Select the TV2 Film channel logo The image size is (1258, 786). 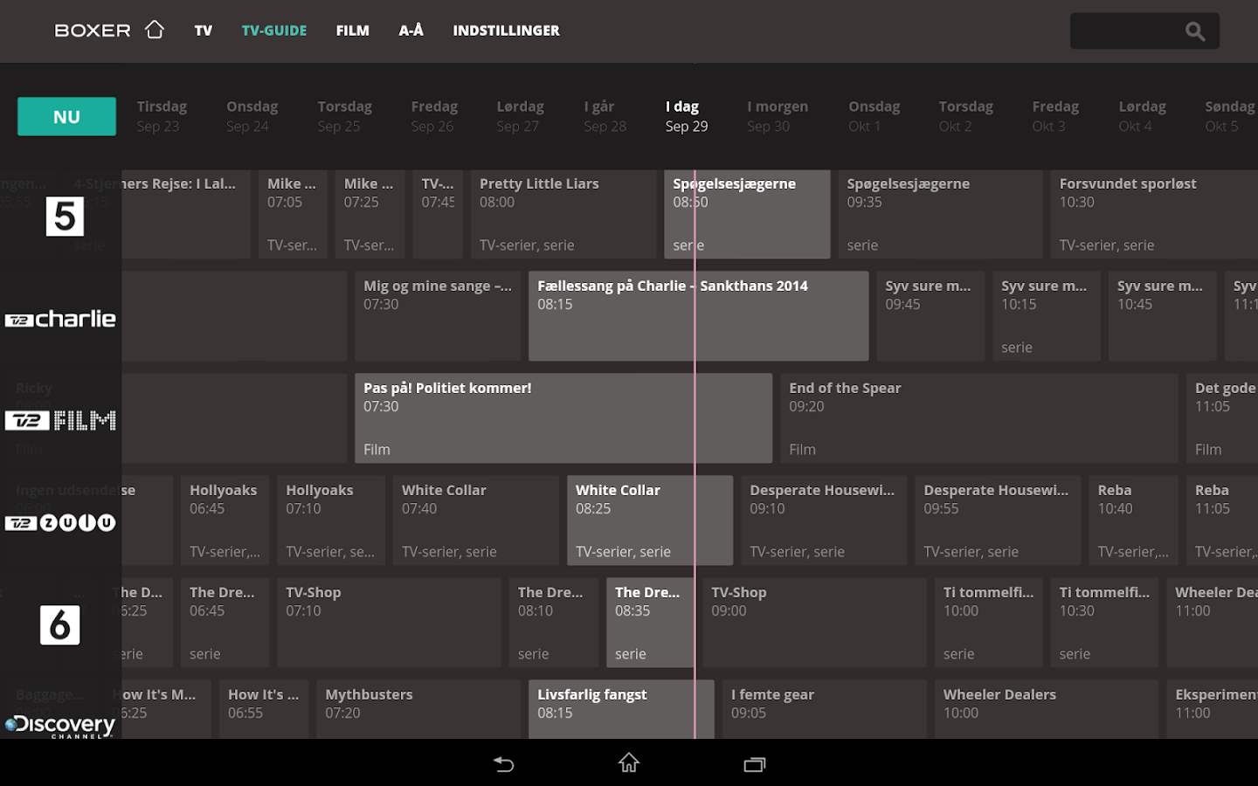tap(60, 420)
